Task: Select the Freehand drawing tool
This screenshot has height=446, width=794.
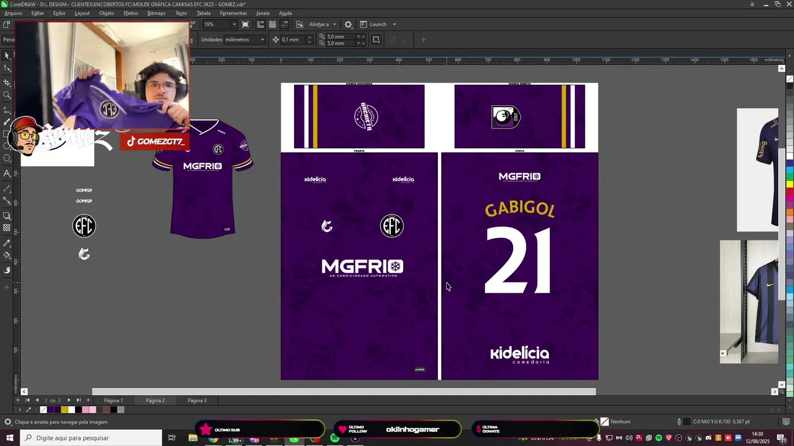Action: click(7, 110)
